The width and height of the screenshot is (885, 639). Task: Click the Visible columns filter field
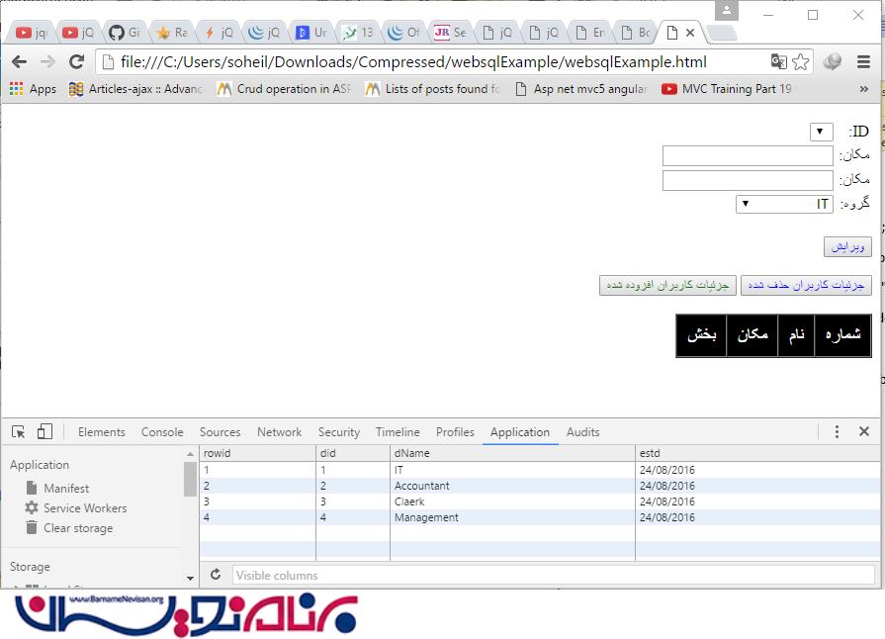(x=553, y=575)
